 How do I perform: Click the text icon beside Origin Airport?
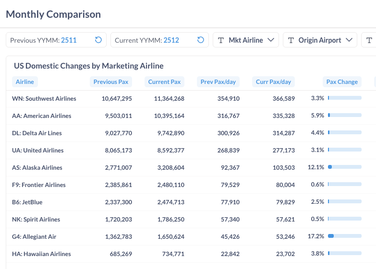tap(291, 40)
